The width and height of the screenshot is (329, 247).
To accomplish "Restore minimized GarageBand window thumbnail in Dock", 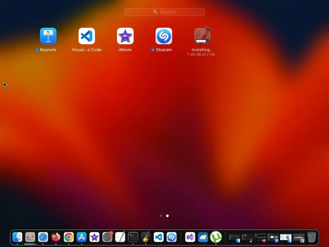I will click(x=247, y=238).
